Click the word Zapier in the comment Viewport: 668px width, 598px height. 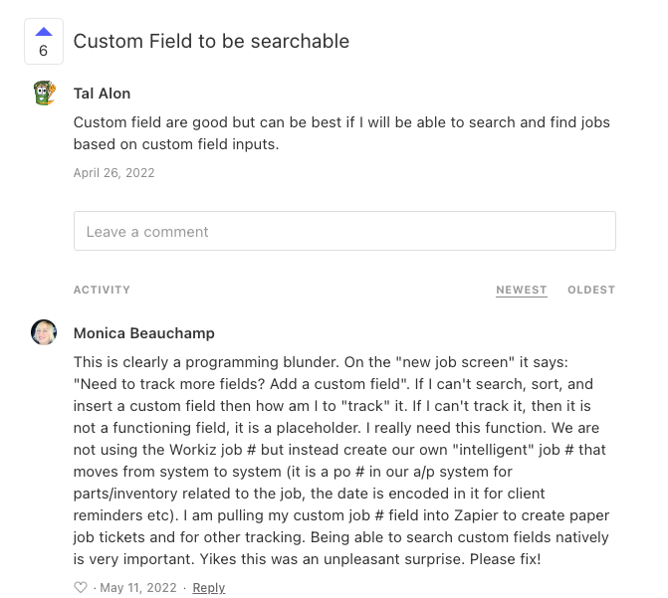point(476,515)
